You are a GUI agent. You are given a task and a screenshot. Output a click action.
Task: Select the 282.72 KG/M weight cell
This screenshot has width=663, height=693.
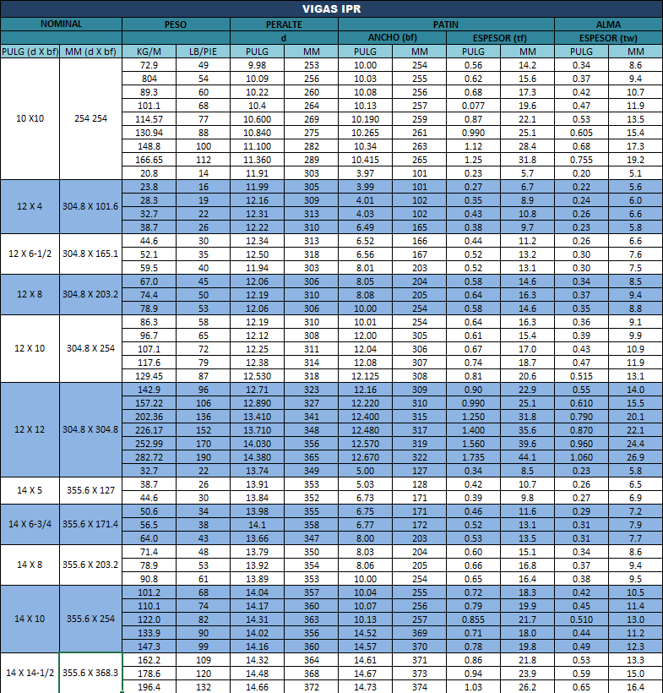[149, 456]
